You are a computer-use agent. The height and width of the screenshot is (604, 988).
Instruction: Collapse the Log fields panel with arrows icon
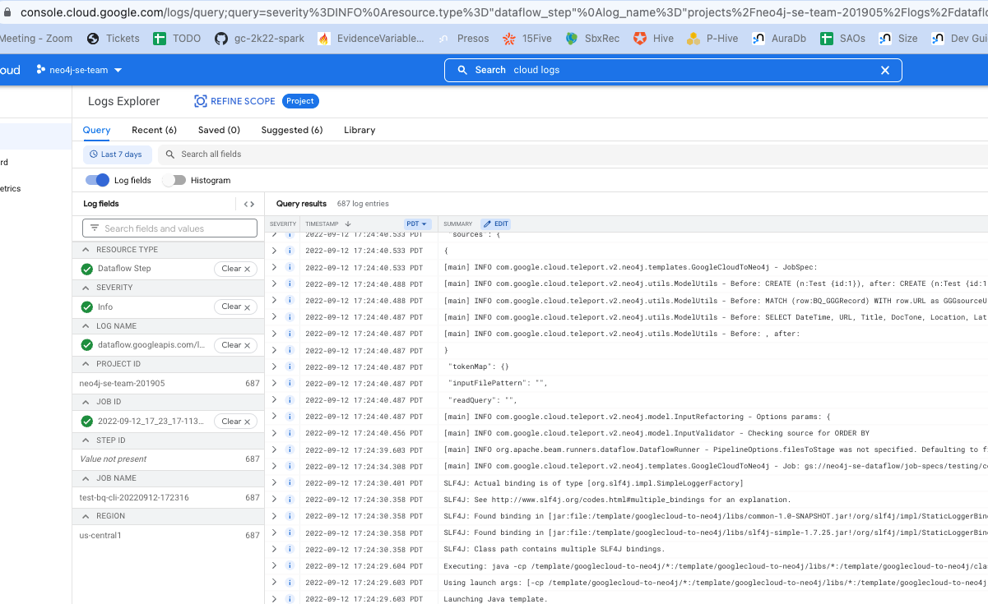(249, 204)
